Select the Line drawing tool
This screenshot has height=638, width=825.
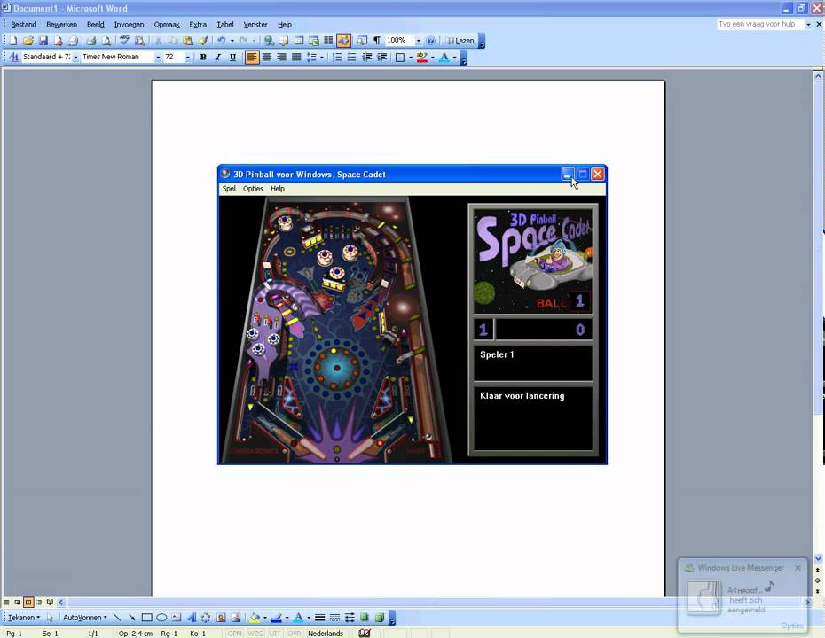click(x=117, y=618)
